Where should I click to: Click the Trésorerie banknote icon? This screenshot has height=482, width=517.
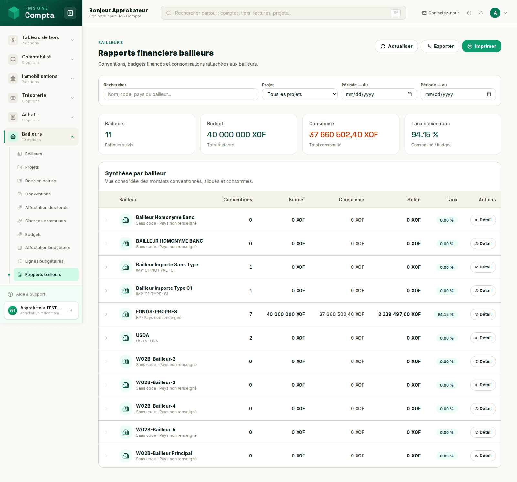click(x=13, y=98)
